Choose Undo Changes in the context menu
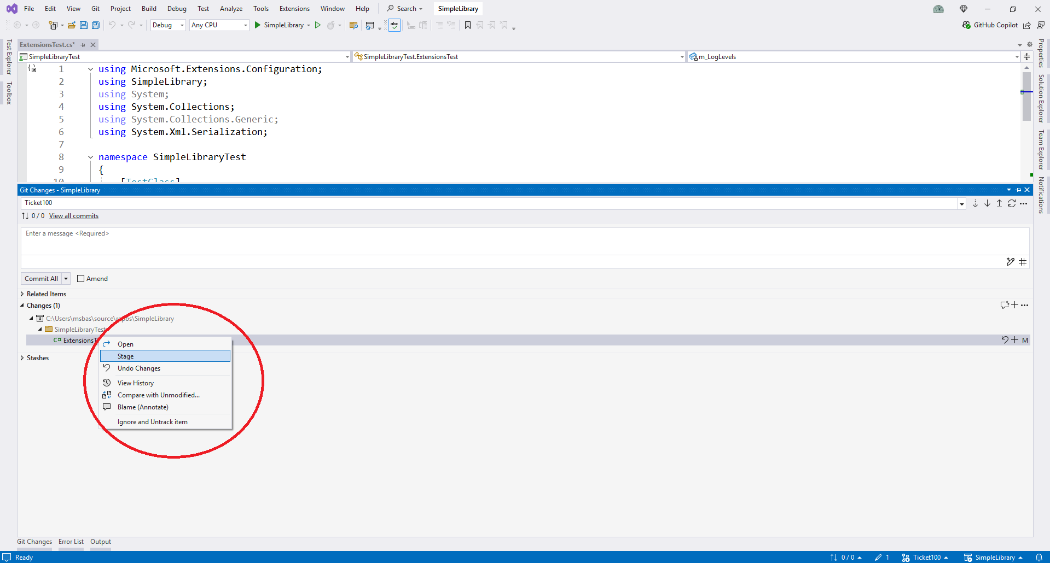The image size is (1050, 563). [x=165, y=368]
